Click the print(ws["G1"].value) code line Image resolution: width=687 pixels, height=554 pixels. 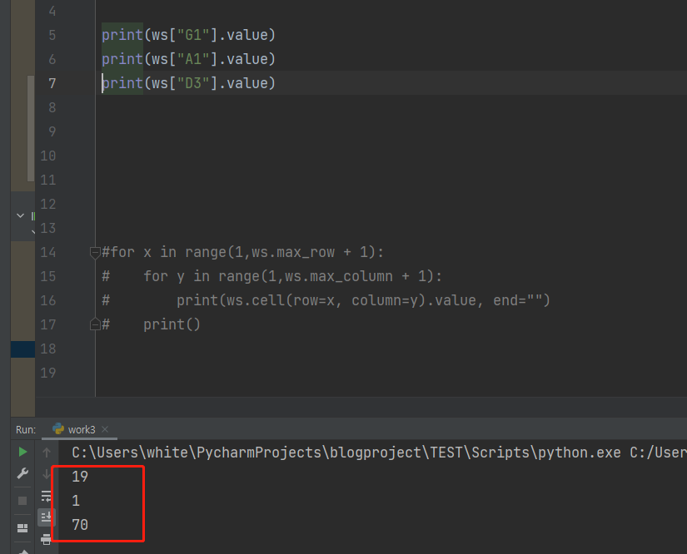coord(188,35)
